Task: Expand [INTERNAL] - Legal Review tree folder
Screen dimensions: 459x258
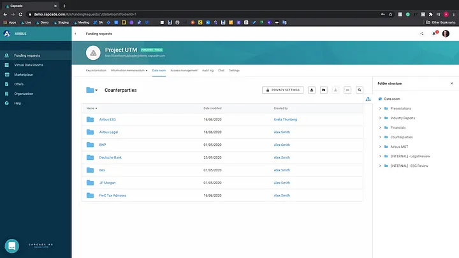Action: click(380, 156)
